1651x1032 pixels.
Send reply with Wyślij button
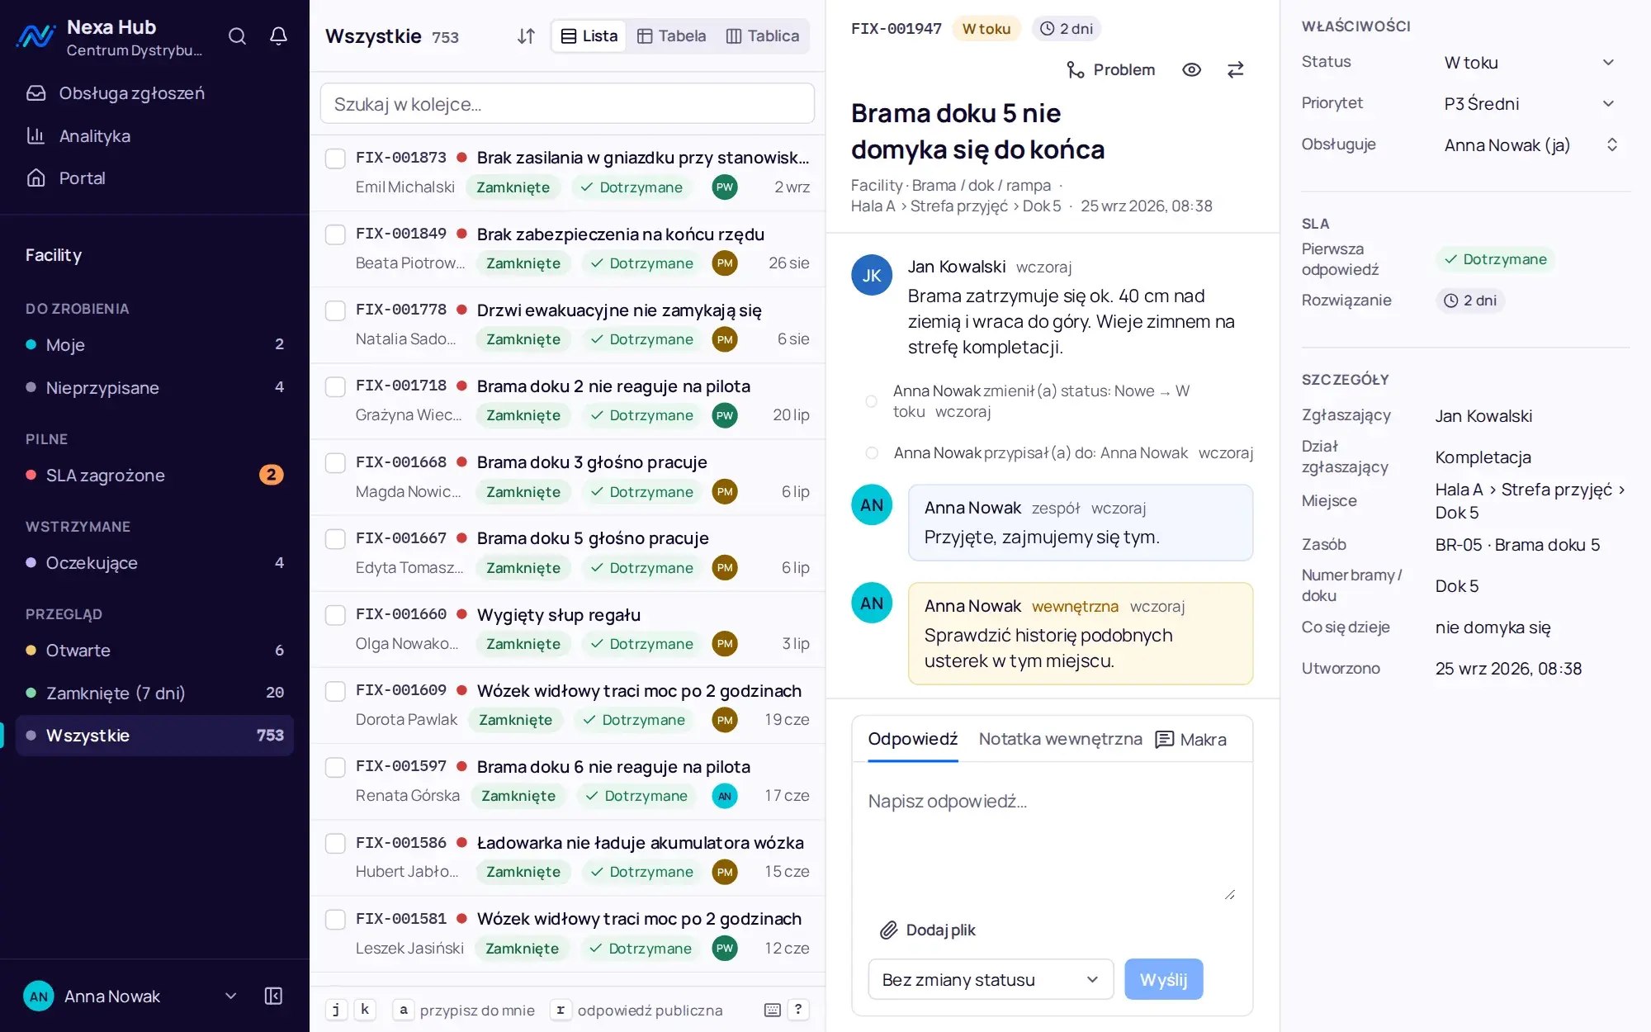click(1164, 980)
